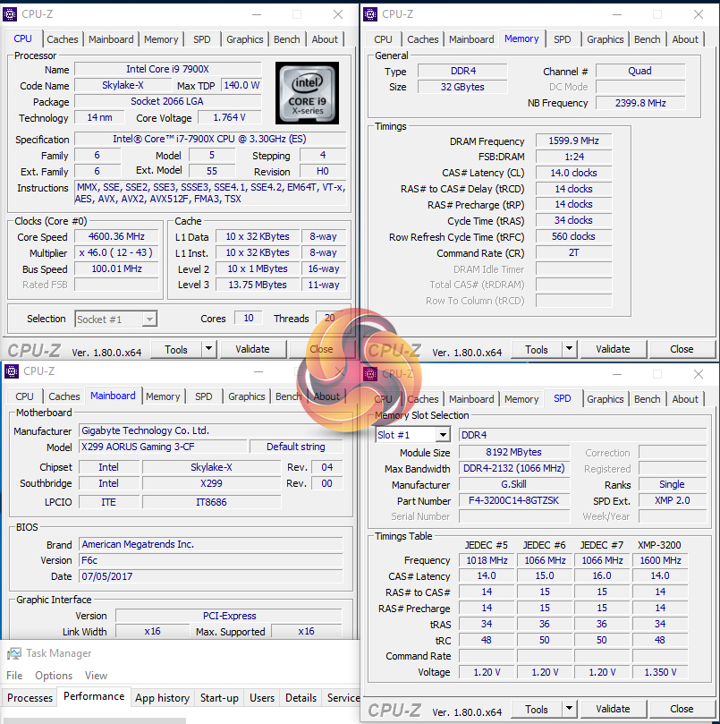Click CPU-Z app icon in Memory window title
This screenshot has height=724, width=720.
point(370,14)
